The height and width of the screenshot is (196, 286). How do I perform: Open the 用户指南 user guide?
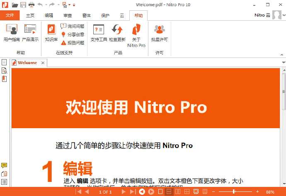[x=11, y=33]
